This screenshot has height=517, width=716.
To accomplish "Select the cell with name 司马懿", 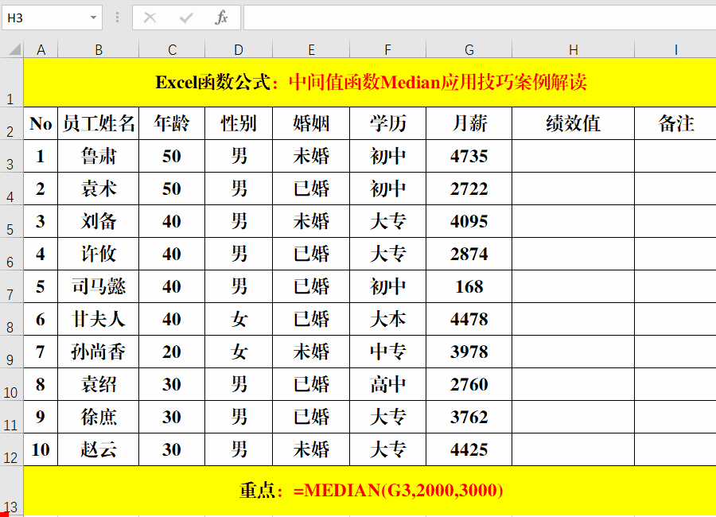I will point(98,286).
